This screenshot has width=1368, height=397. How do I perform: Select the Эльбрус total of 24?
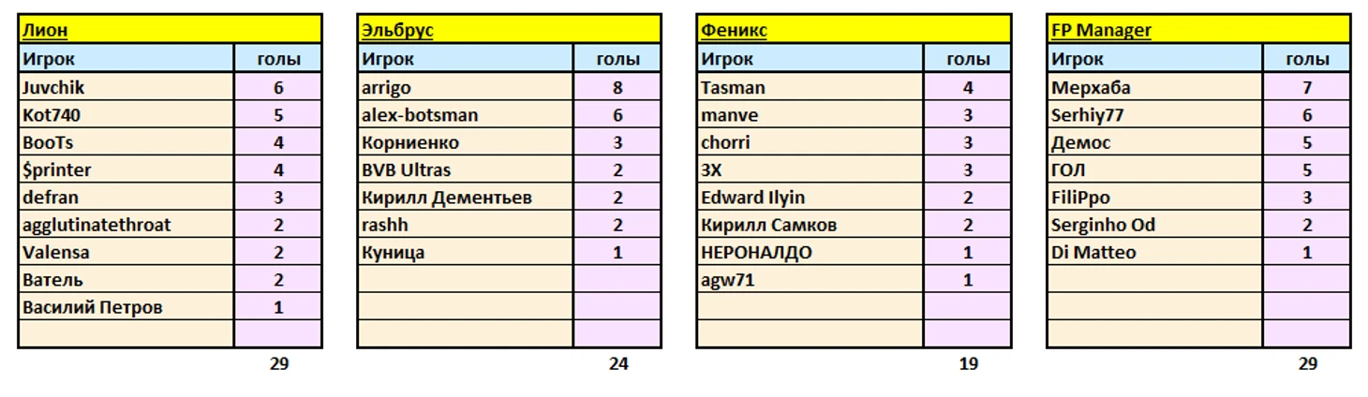617,364
